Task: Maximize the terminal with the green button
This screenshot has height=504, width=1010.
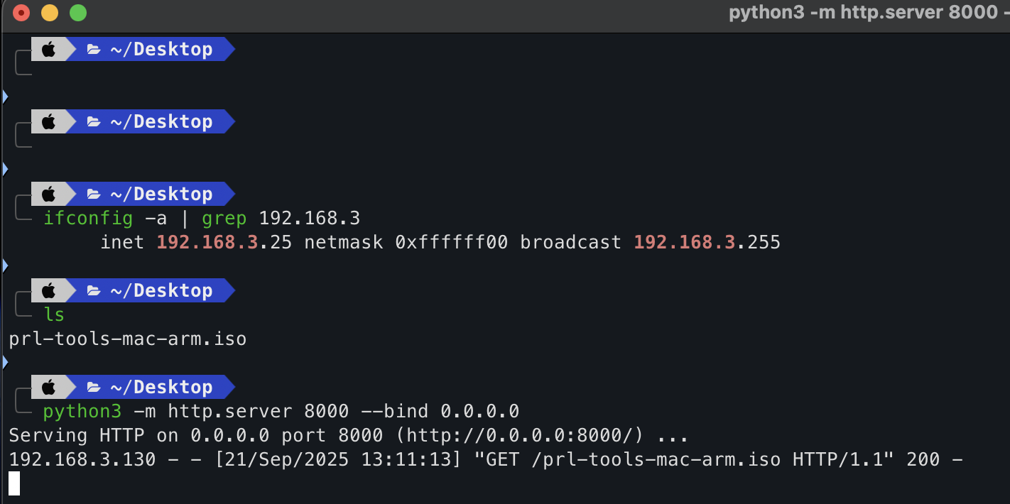Action: 78,13
